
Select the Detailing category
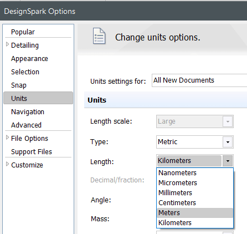(x=25, y=45)
